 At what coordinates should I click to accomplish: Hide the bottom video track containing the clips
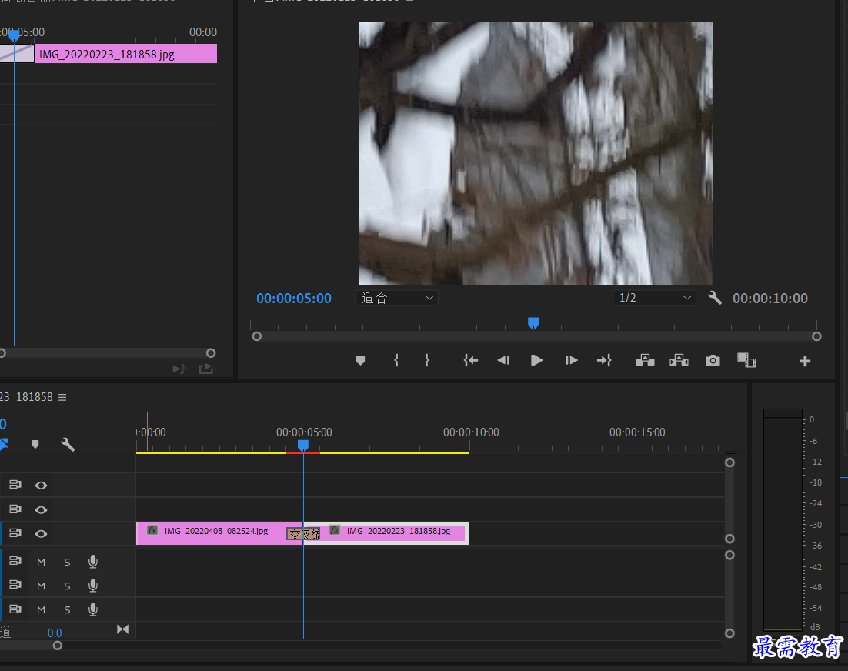[x=41, y=534]
